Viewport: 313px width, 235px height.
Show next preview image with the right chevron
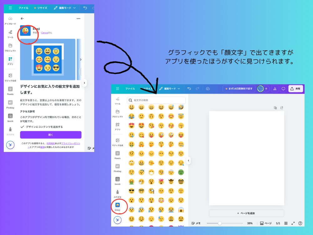click(80, 60)
